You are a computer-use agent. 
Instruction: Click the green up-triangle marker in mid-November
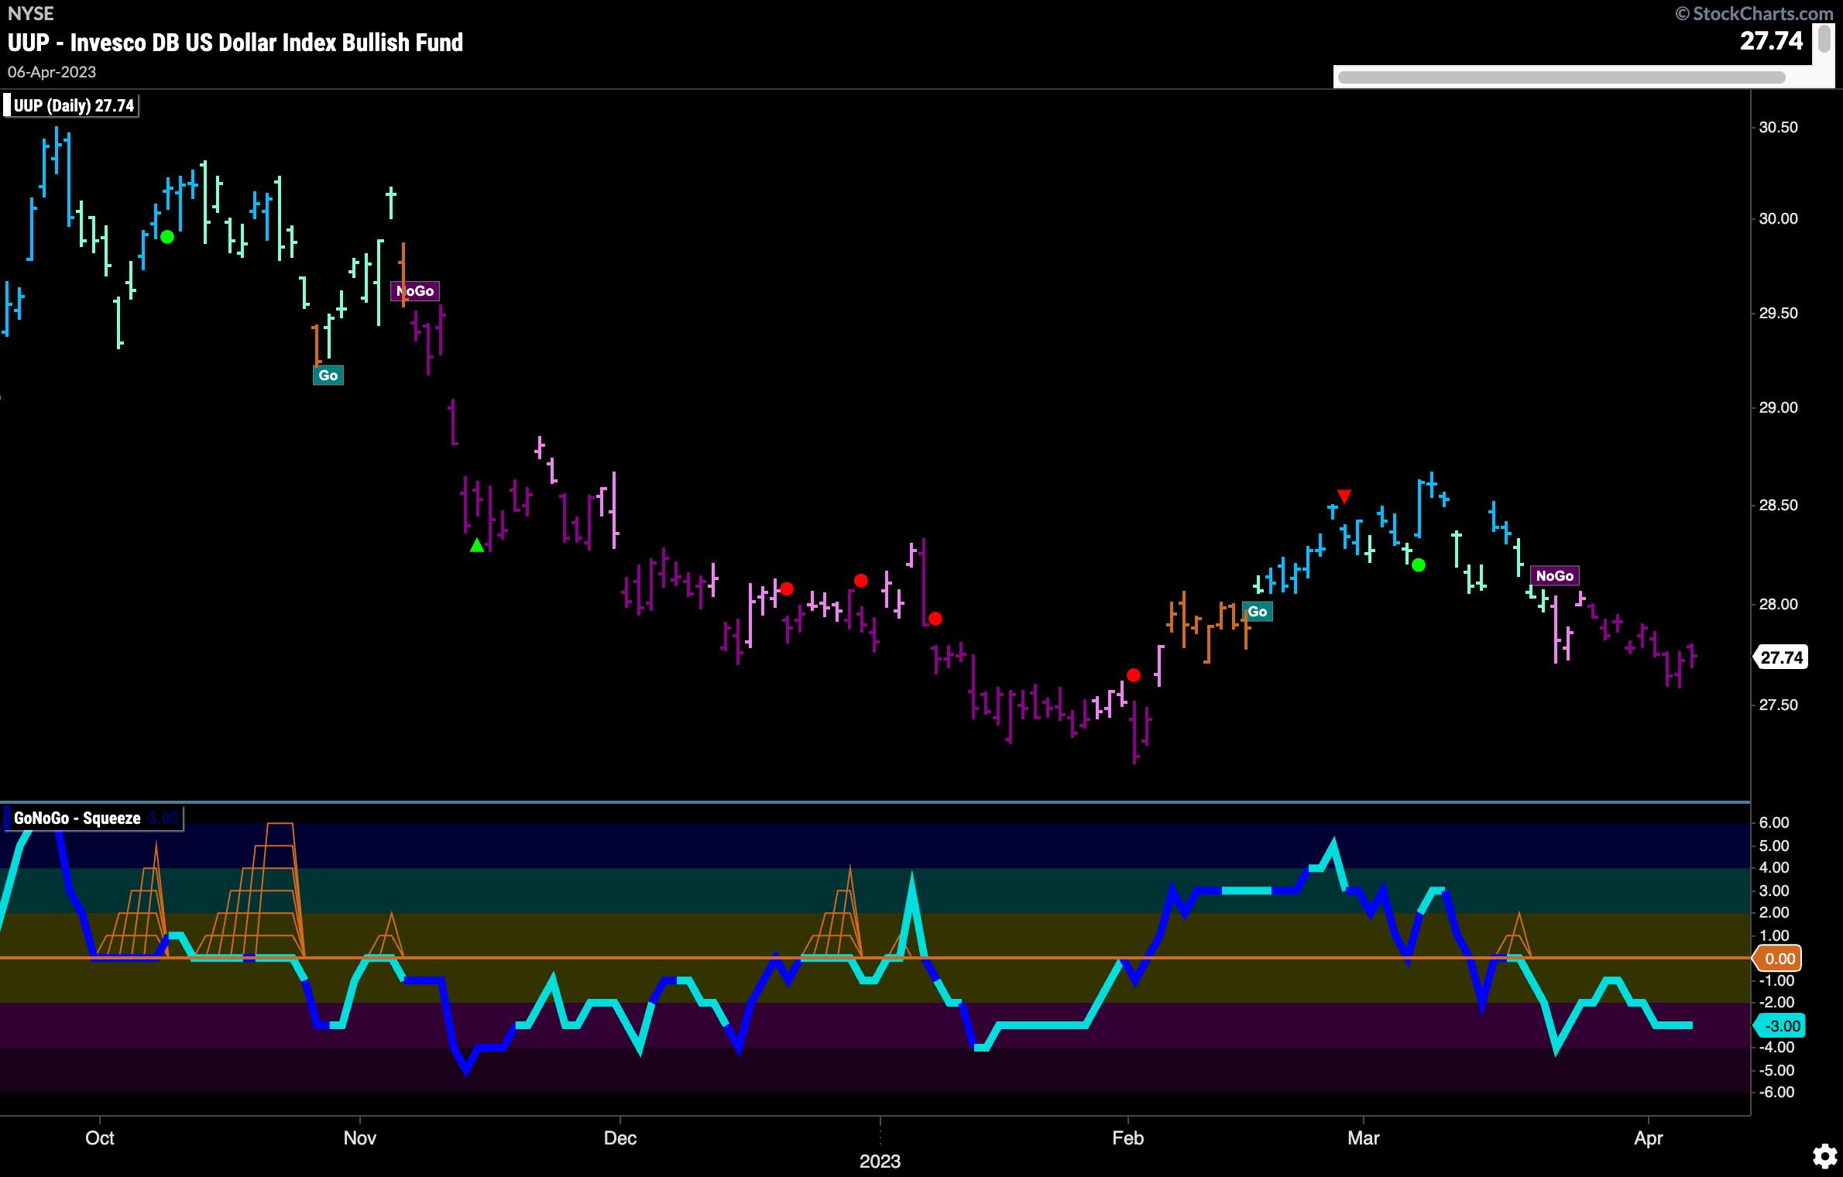[477, 546]
